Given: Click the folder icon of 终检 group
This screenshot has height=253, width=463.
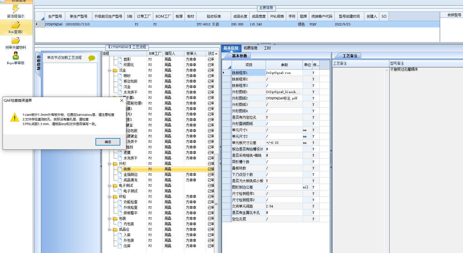Looking at the screenshot, I should pos(115,196).
